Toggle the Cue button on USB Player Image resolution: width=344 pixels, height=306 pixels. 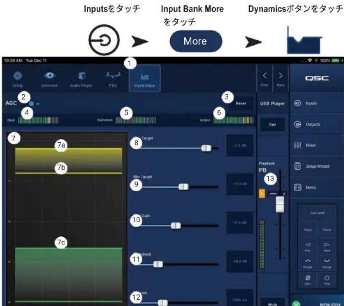(x=272, y=125)
